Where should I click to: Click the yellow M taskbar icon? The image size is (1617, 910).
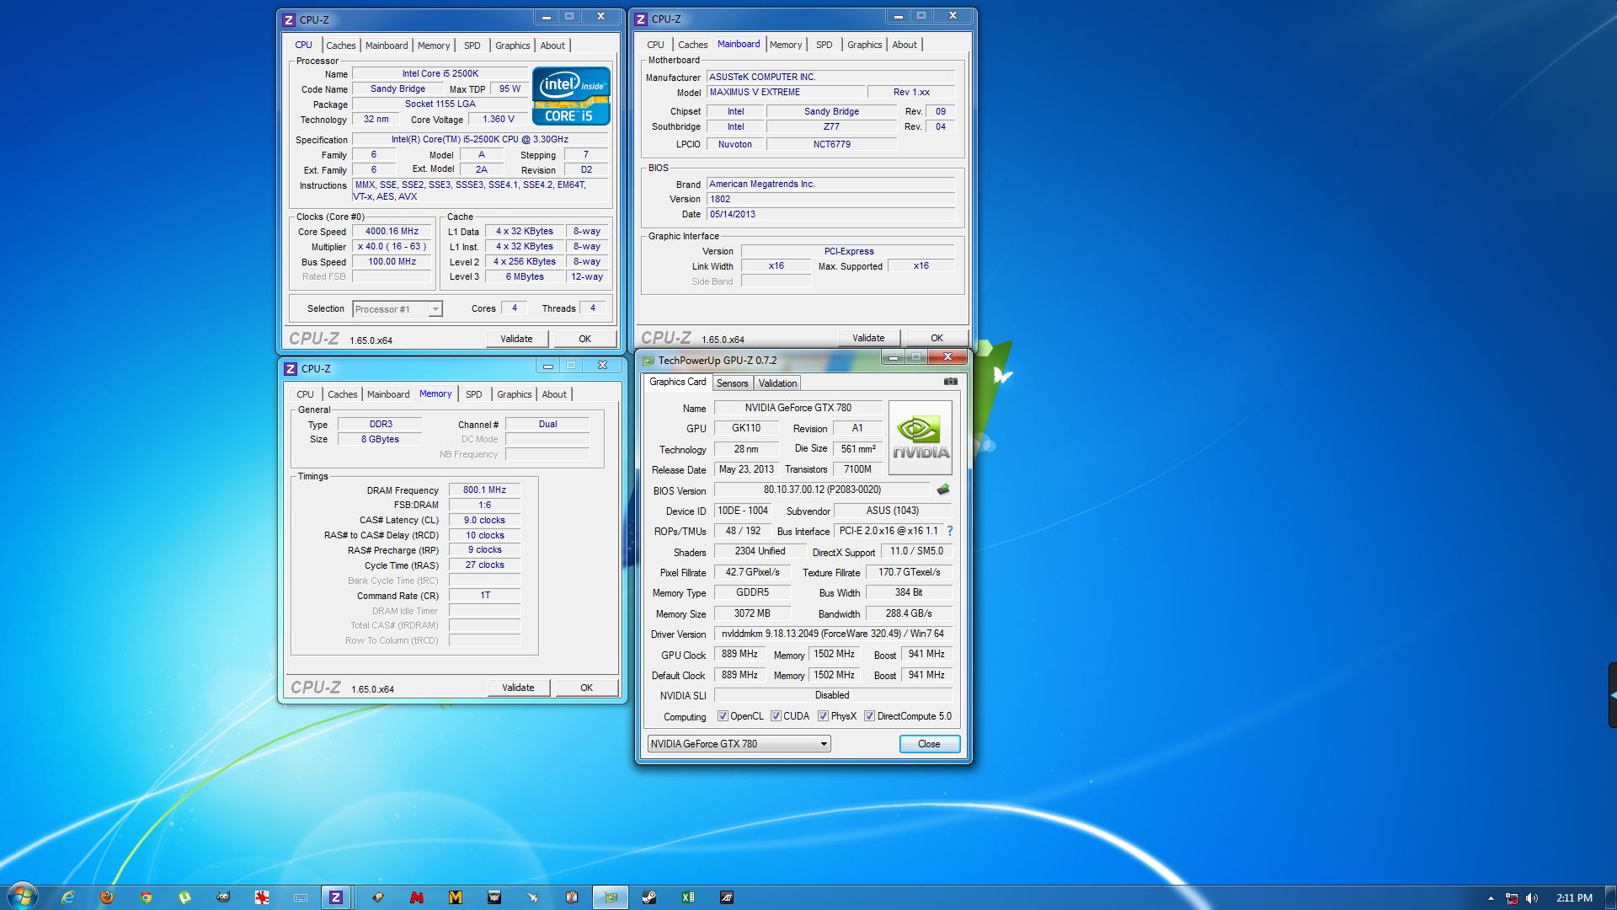pos(456,897)
